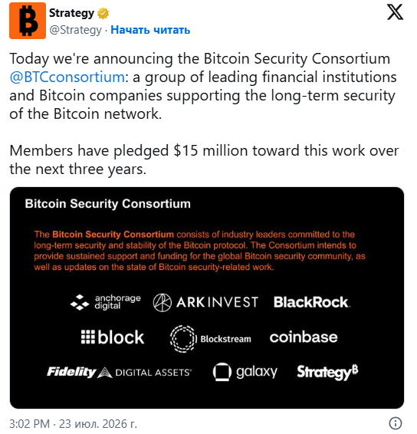This screenshot has width=417, height=434.
Task: Click the orange consortium description paragraph
Action: 199,251
